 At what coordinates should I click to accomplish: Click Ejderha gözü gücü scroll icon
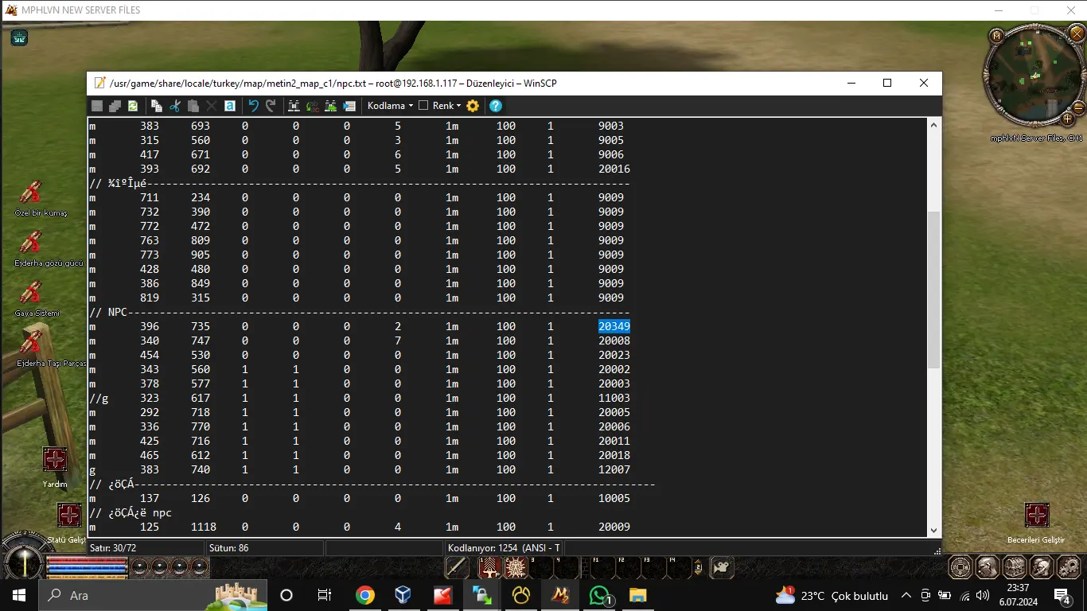[30, 243]
